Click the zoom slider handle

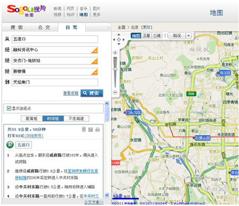[x=115, y=69]
